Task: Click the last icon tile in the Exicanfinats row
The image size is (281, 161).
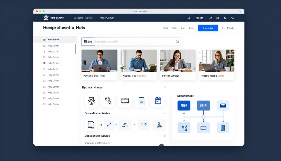Action: pos(159,125)
